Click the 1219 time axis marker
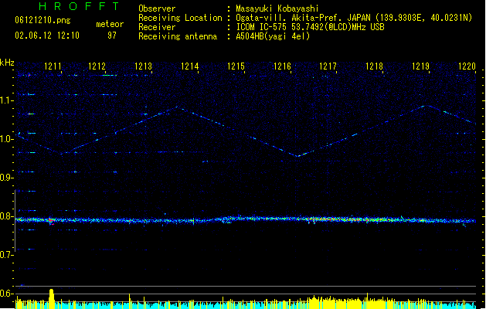 pos(420,66)
